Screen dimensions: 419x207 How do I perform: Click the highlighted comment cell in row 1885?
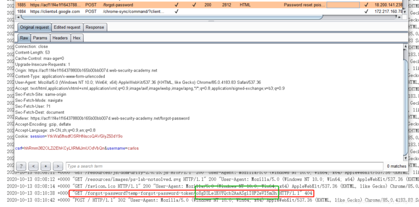point(343,5)
